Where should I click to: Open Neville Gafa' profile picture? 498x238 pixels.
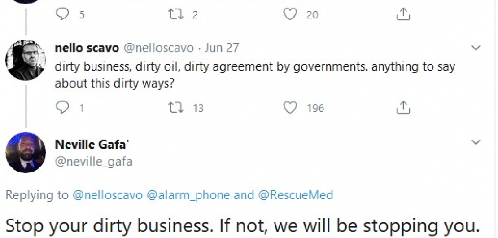(x=26, y=153)
